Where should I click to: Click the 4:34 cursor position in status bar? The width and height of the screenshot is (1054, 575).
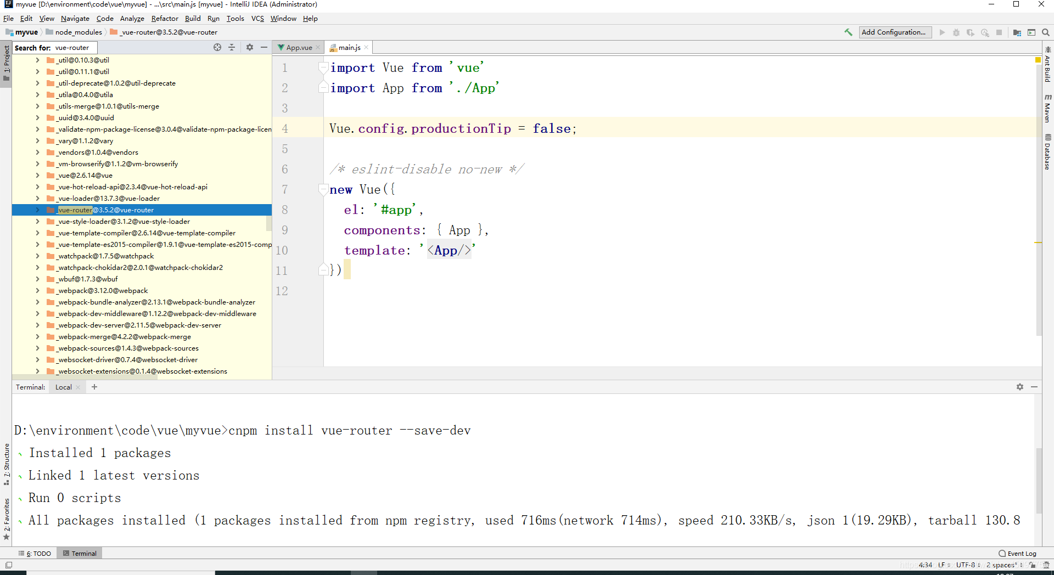926,565
